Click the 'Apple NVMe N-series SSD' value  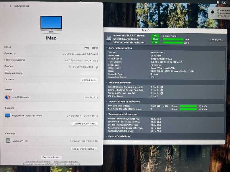[163, 68]
